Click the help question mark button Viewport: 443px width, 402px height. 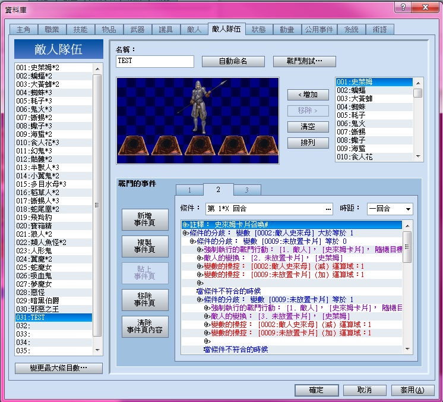pos(403,7)
